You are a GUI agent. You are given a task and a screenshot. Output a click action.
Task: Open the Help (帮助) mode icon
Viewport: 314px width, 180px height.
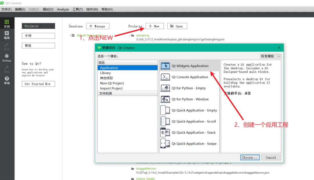click(x=7, y=80)
